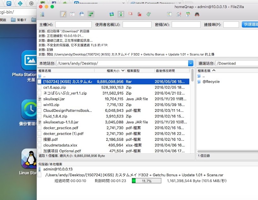This screenshot has height=200, width=258.
Task: Toggle the message log display icon
Action: tap(63, 14)
